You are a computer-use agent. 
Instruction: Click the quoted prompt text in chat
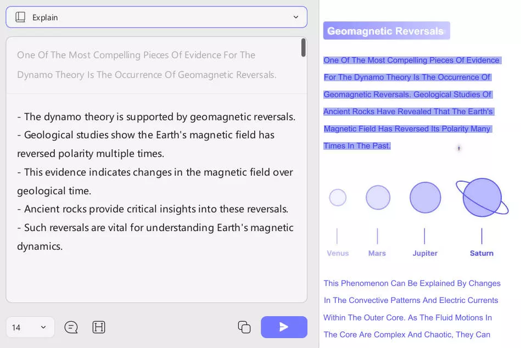pyautogui.click(x=147, y=65)
